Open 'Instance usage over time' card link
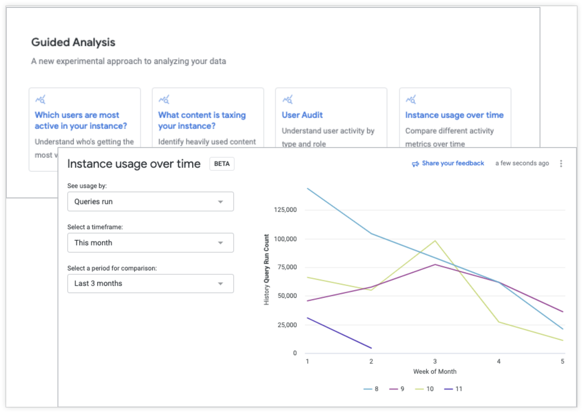Screen dimensions: 583x413 [x=454, y=115]
